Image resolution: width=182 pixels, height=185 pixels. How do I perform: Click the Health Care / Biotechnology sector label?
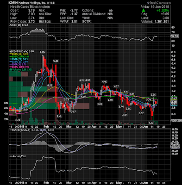(30, 7)
